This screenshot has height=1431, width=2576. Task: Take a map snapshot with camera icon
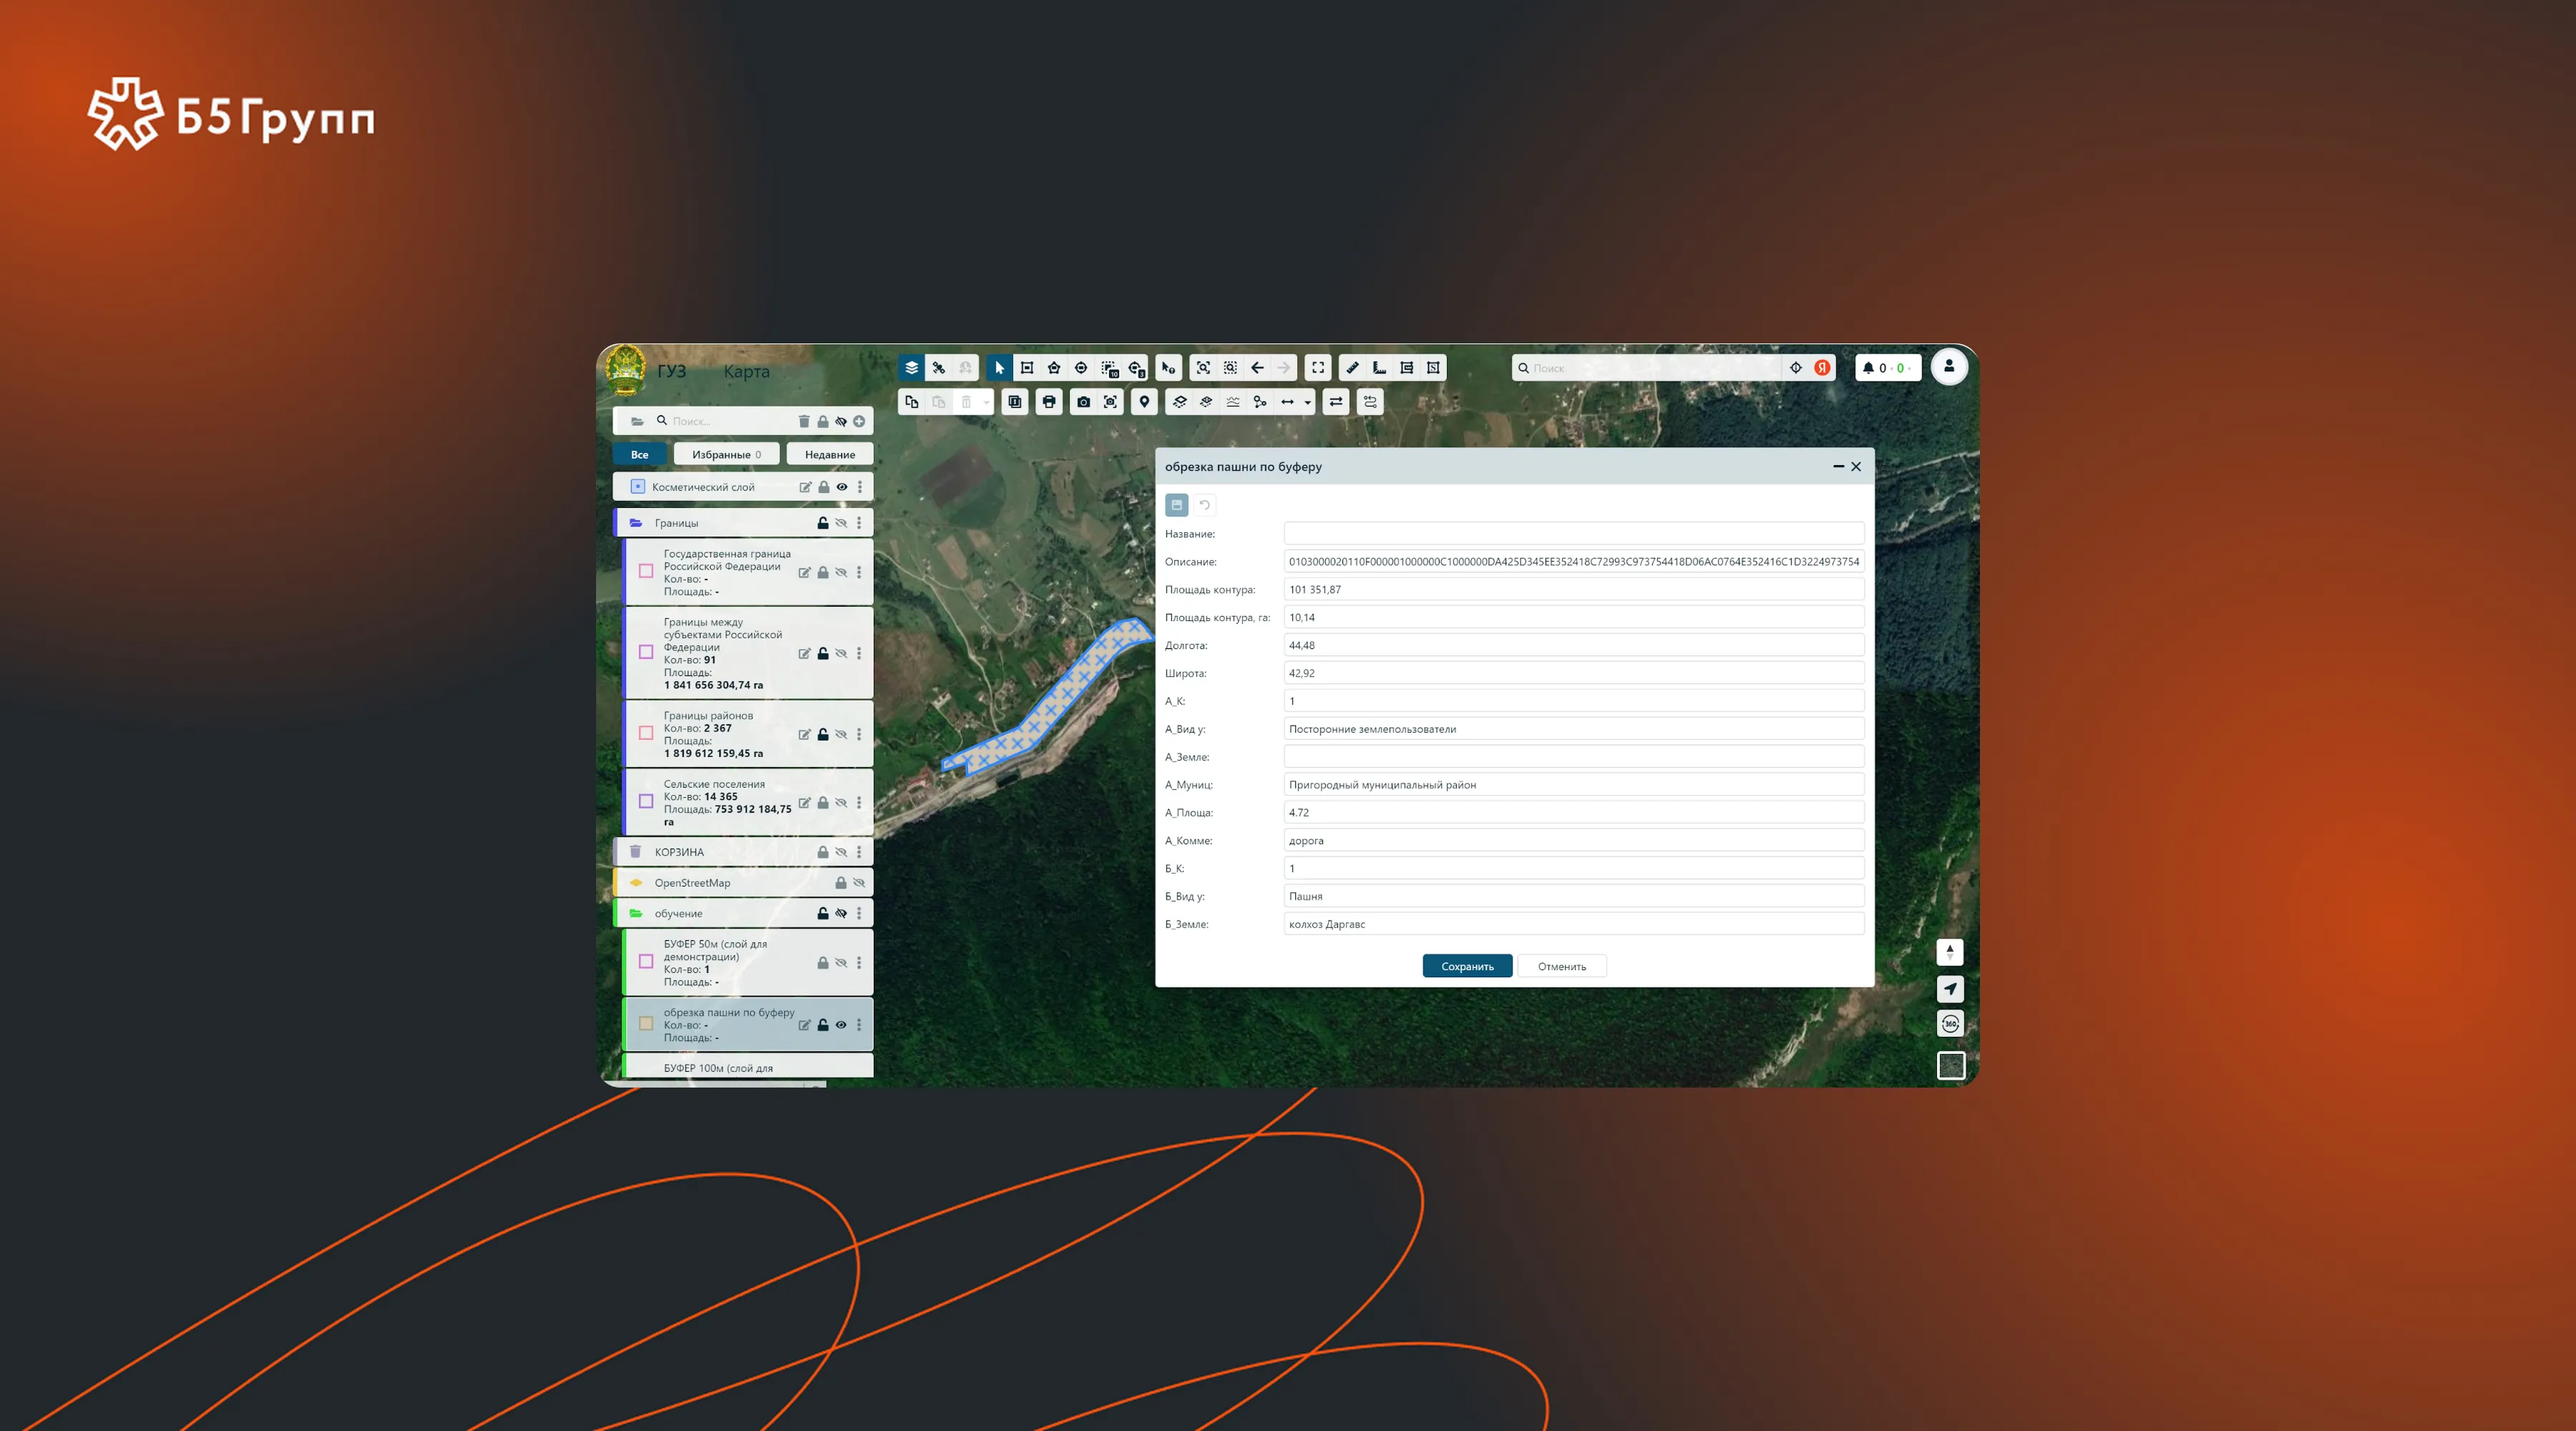coord(1083,402)
